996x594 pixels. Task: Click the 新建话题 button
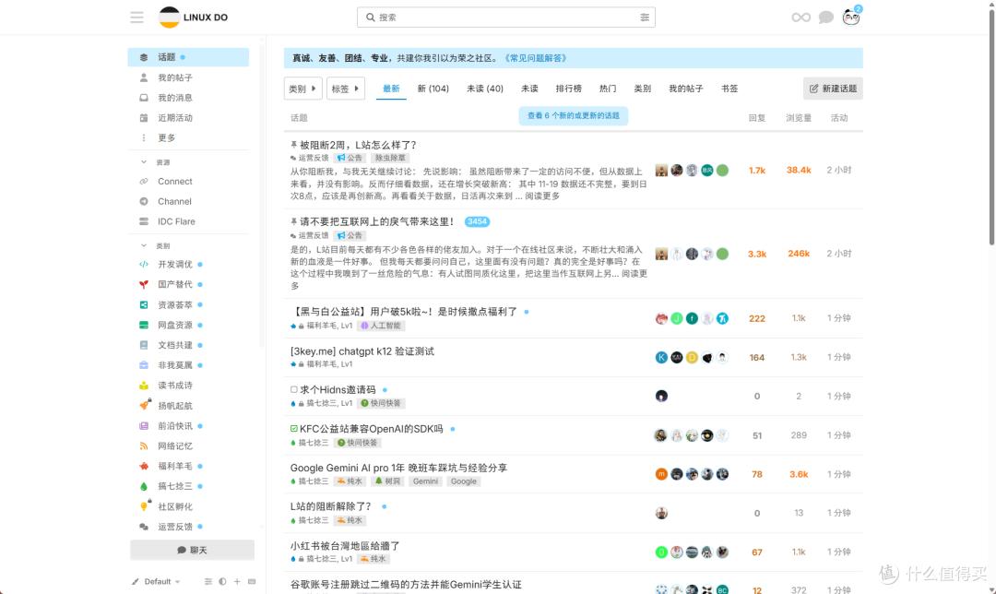[833, 89]
